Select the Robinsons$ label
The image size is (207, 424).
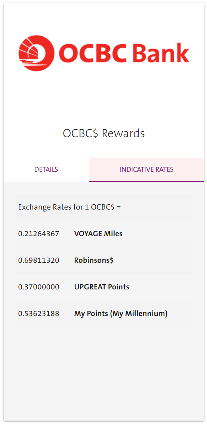pyautogui.click(x=94, y=260)
